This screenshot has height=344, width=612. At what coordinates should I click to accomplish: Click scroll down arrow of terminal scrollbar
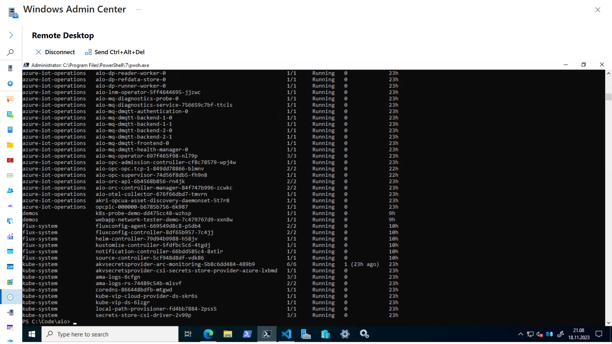(x=608, y=323)
